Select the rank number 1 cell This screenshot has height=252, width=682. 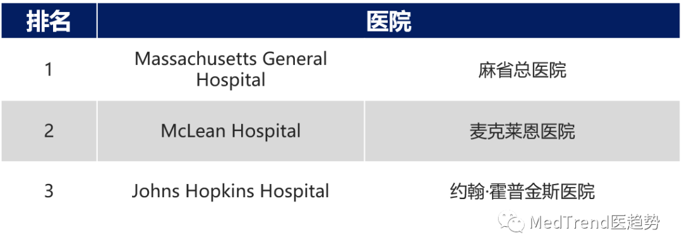(49, 69)
